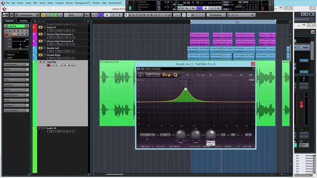Toggle plug-in bypass in Pro-Q header
The height and width of the screenshot is (178, 317).
click(x=139, y=69)
